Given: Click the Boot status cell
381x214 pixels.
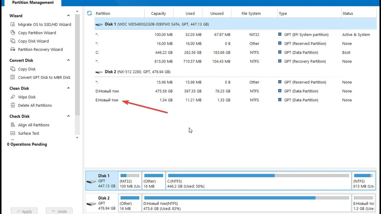Looking at the screenshot, I should click(x=346, y=52).
